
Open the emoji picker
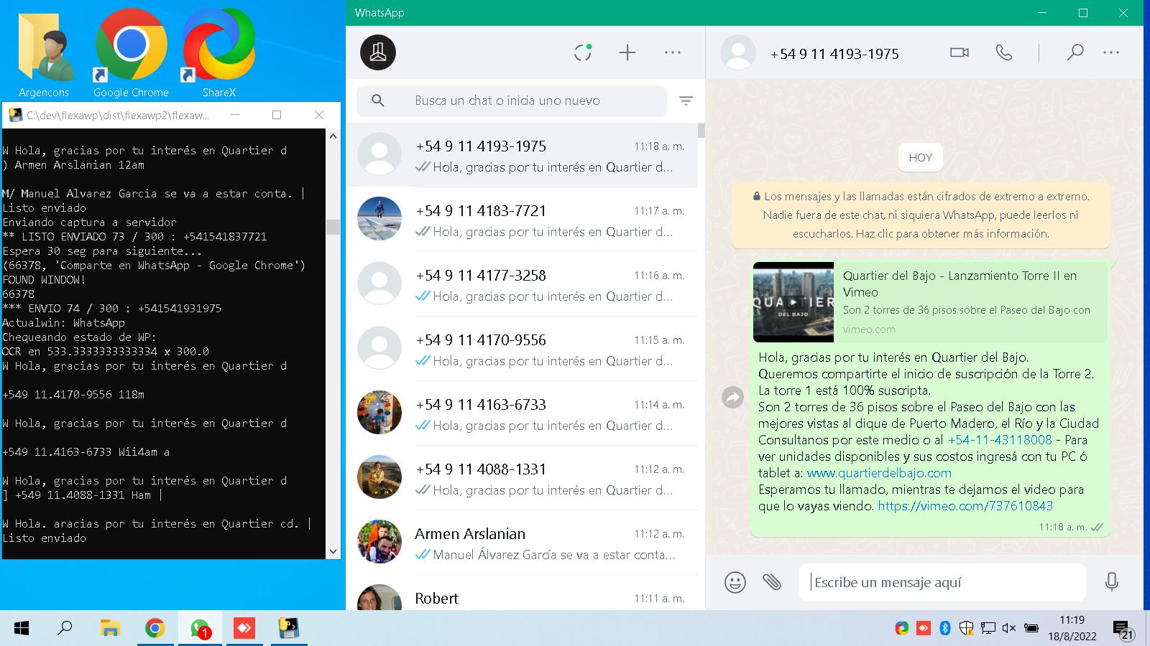coord(735,581)
